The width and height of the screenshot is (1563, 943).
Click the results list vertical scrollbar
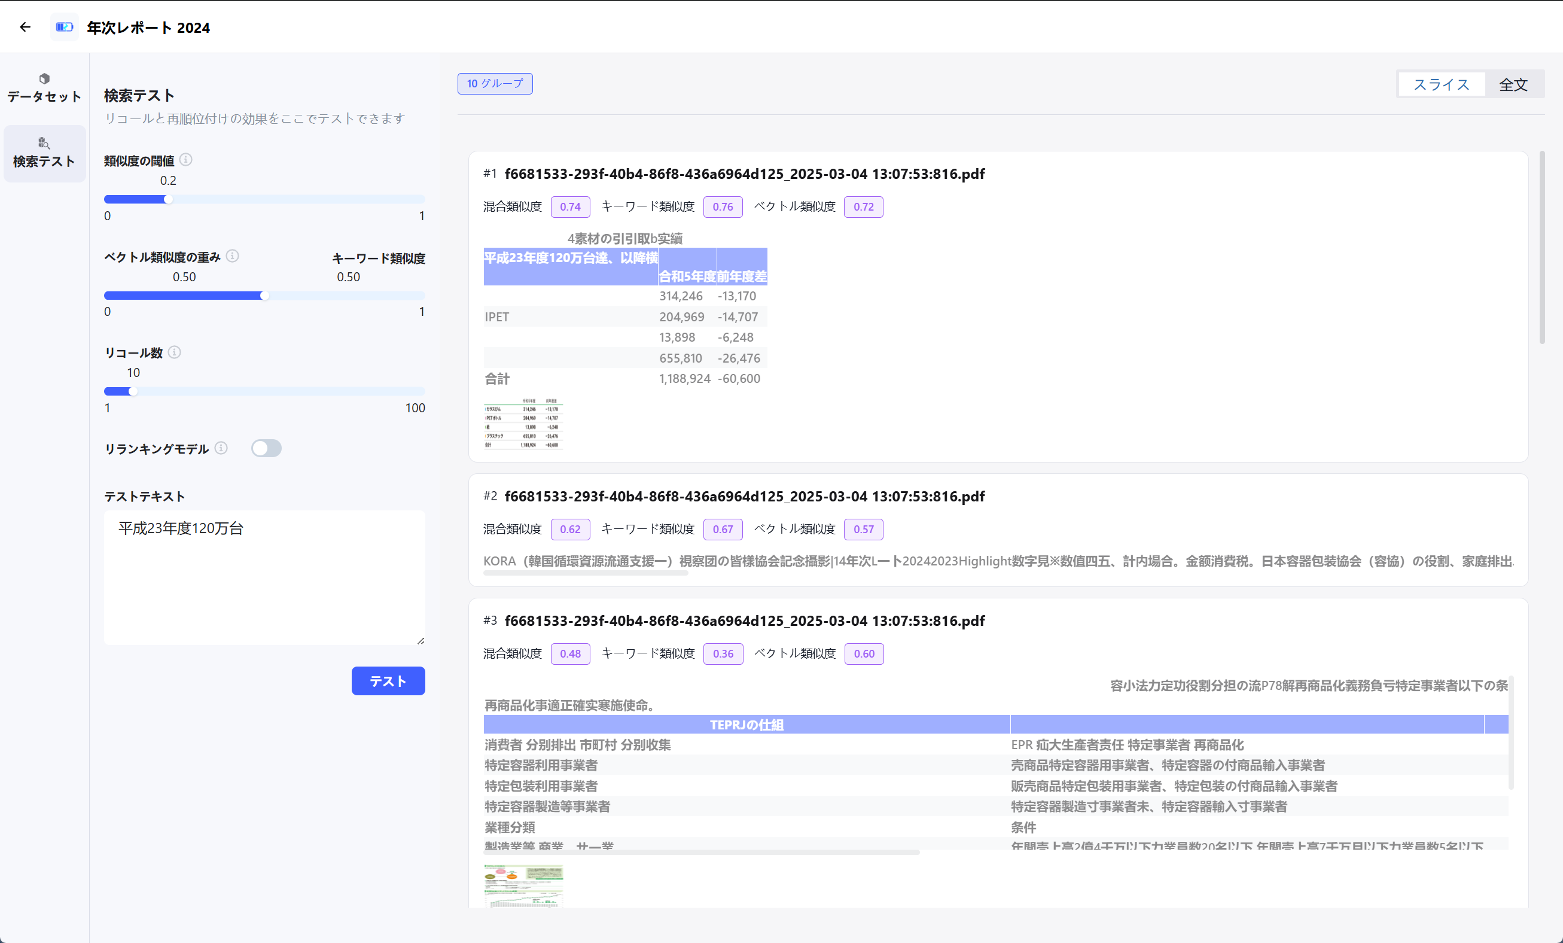pyautogui.click(x=1541, y=248)
